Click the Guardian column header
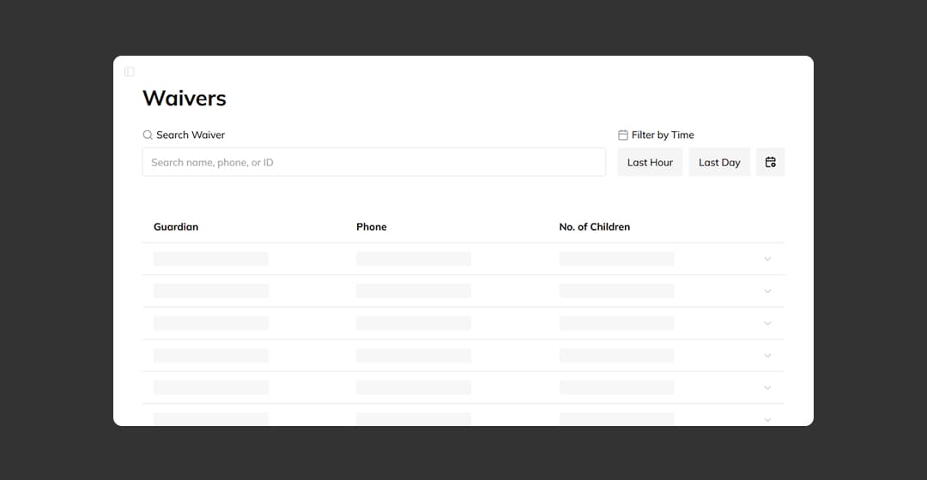 coord(176,227)
